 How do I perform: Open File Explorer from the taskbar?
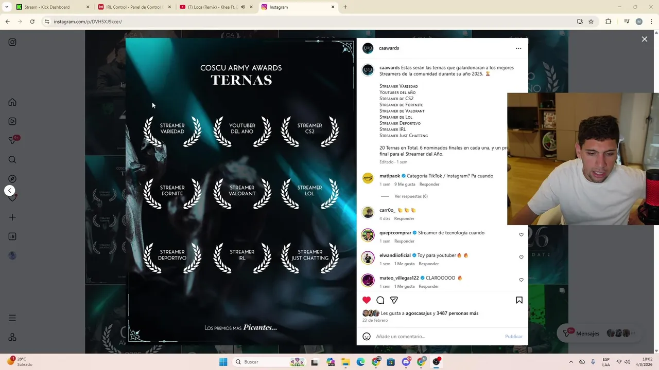point(345,362)
